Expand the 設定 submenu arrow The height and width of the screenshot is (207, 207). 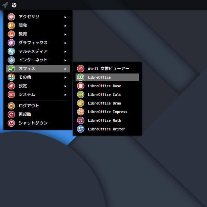[65, 86]
